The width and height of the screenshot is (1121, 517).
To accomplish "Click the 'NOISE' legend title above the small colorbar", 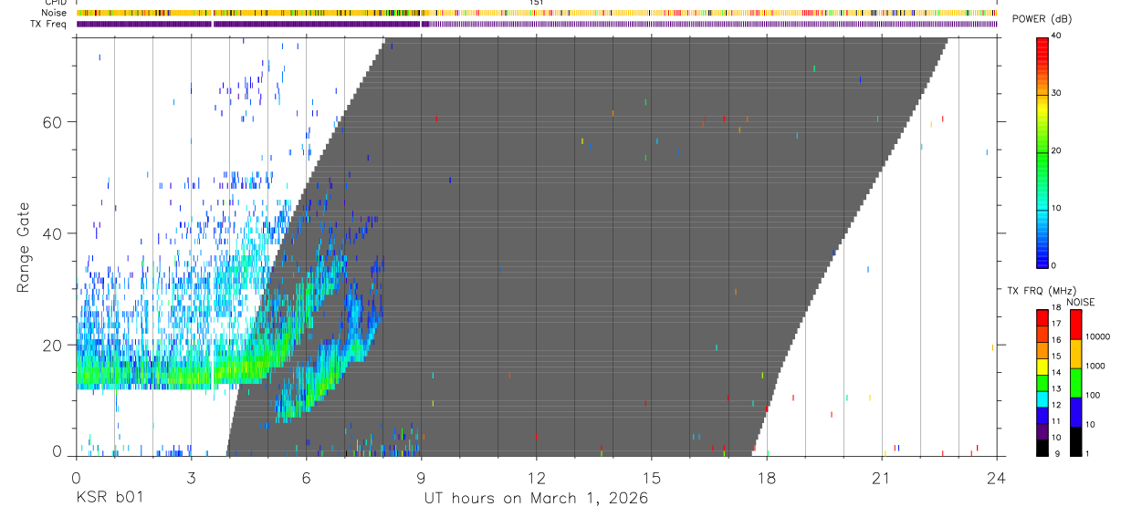I will pyautogui.click(x=1081, y=302).
